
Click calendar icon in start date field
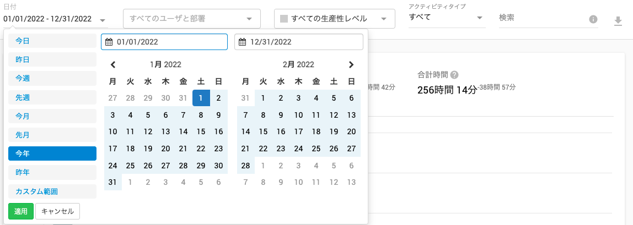(109, 42)
